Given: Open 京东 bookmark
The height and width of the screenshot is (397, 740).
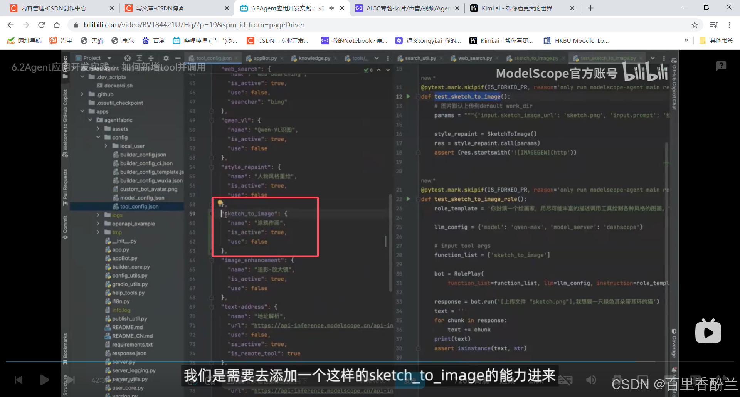Looking at the screenshot, I should tap(123, 40).
